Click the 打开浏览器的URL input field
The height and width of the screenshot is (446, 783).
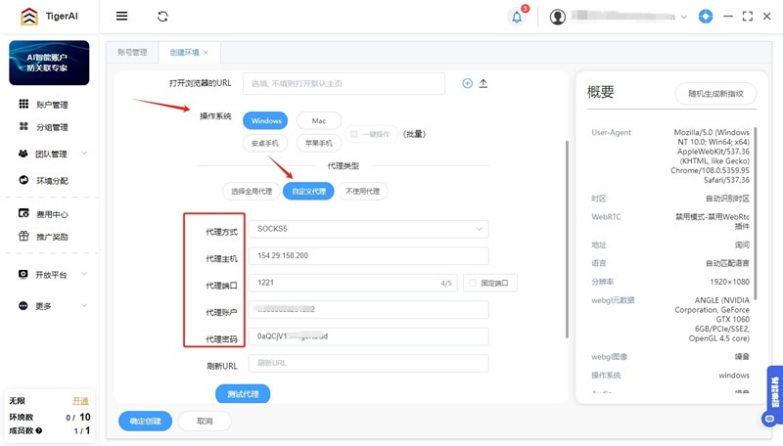[x=344, y=83]
